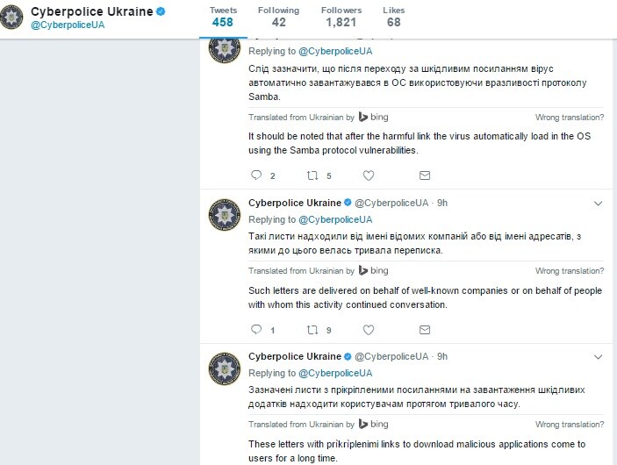This screenshot has width=617, height=465.
Task: Retweet the tweet with 9 retweets
Action: pos(312,330)
